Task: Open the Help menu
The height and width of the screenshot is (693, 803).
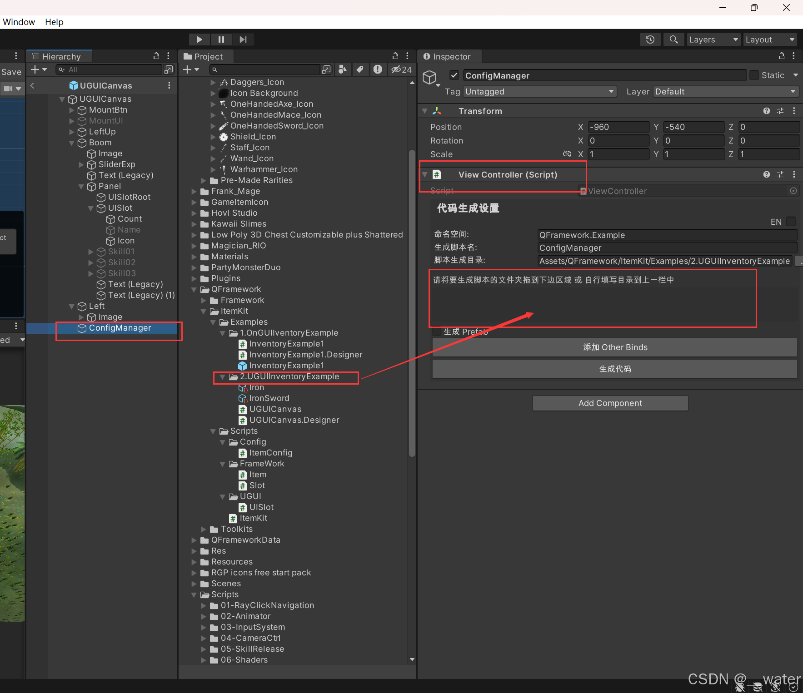Action: pyautogui.click(x=54, y=22)
